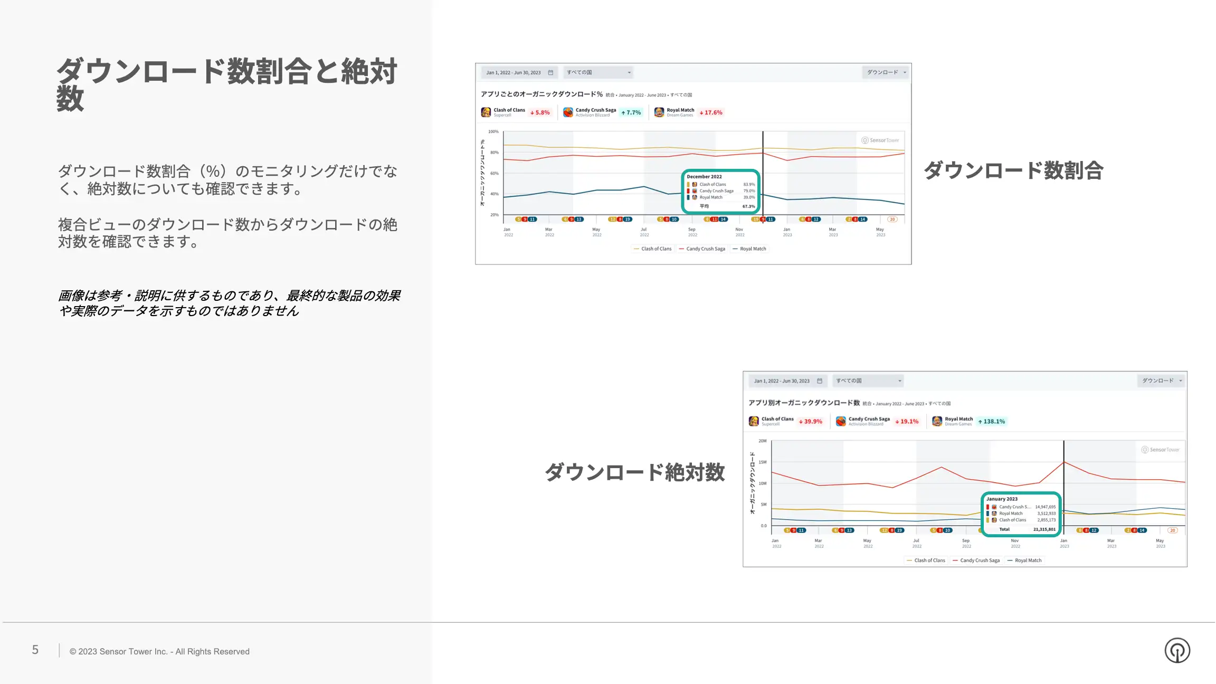Click the ダウンロード数割合 label right of chart

click(x=1013, y=170)
